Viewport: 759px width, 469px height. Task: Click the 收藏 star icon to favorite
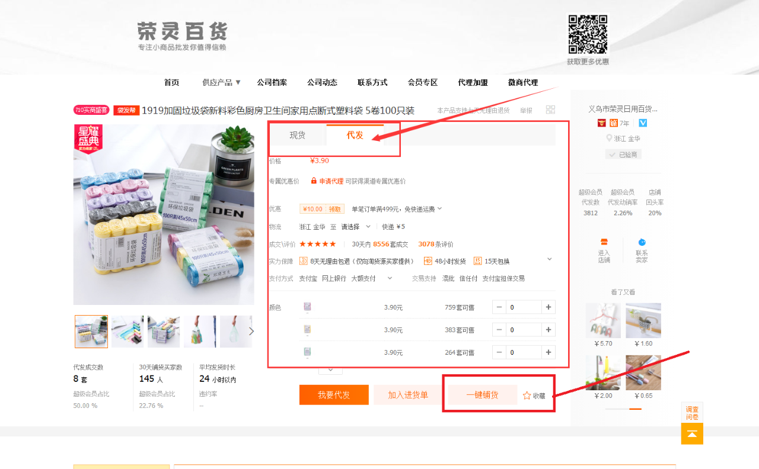coord(527,396)
